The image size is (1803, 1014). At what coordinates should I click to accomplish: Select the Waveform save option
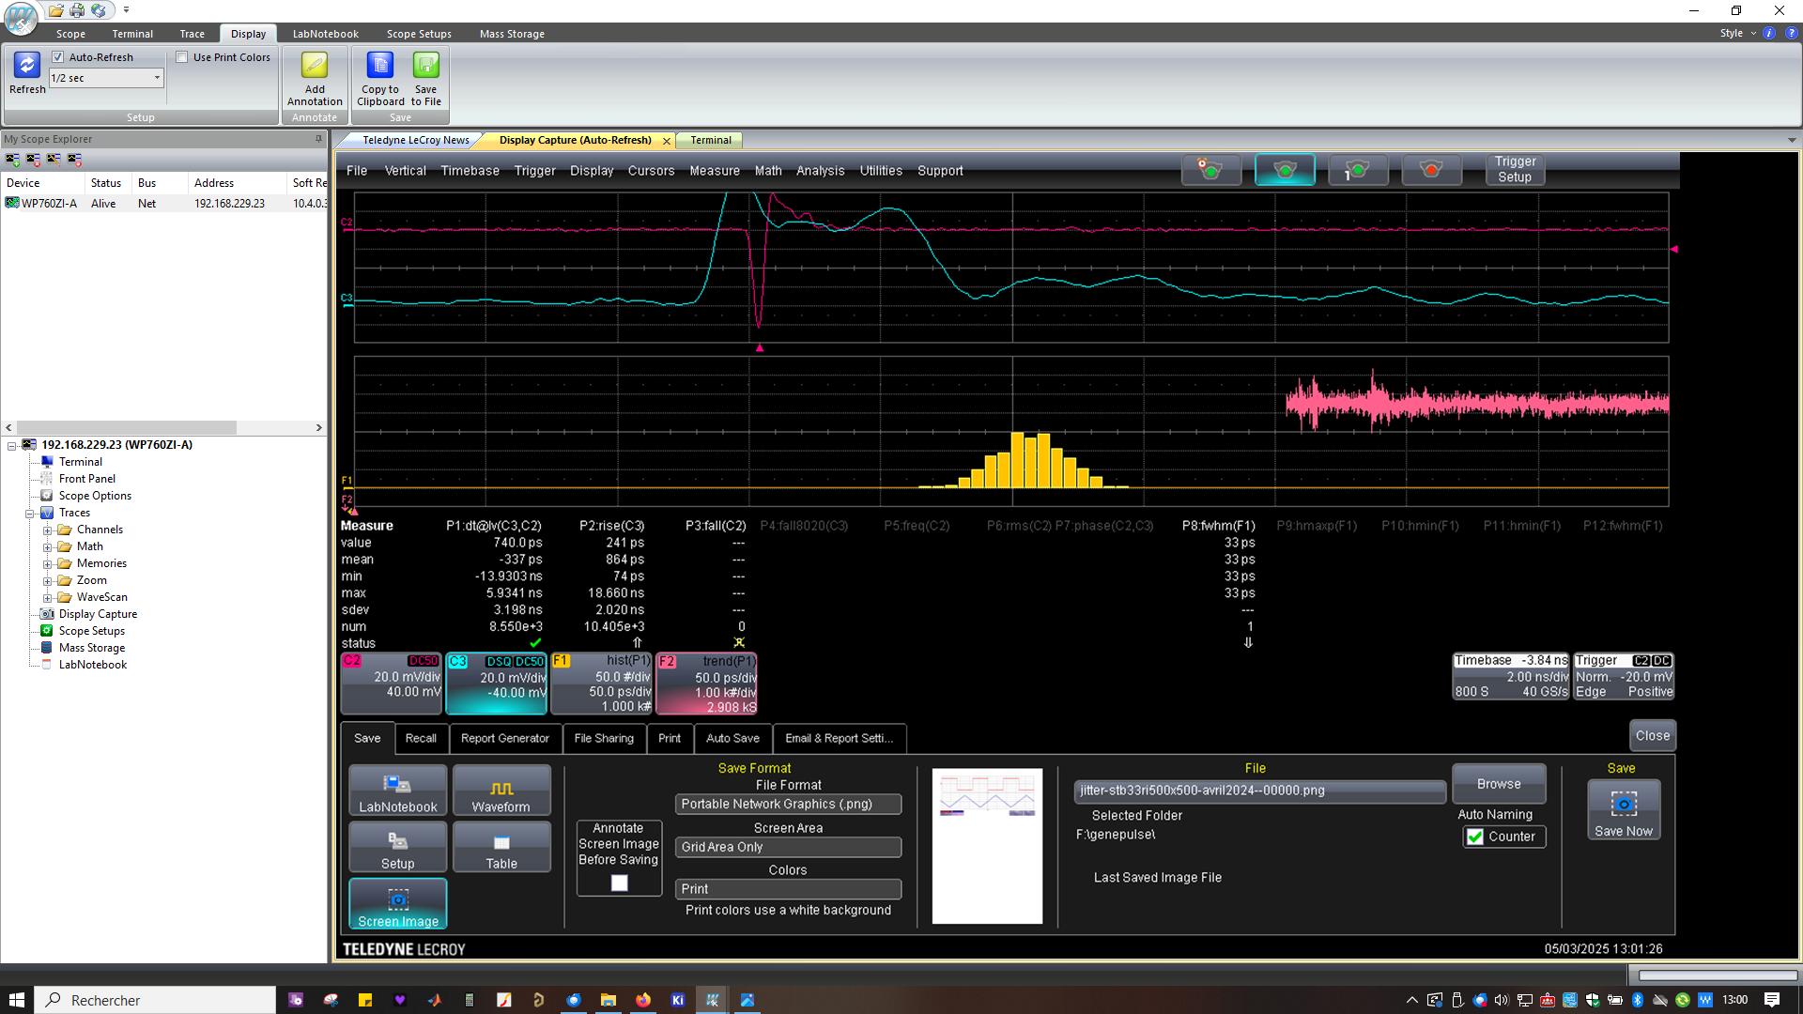tap(501, 791)
